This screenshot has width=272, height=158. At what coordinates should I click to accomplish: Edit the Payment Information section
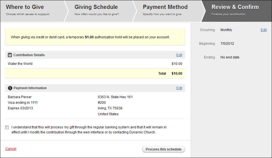pyautogui.click(x=179, y=88)
